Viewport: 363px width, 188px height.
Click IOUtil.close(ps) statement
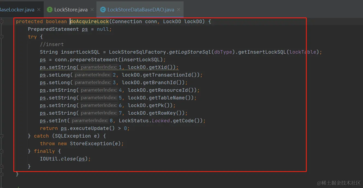click(x=65, y=159)
